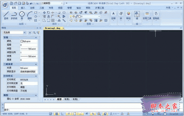Switch to the 管理 ribbon tab
The image size is (184, 116).
pyautogui.click(x=70, y=8)
